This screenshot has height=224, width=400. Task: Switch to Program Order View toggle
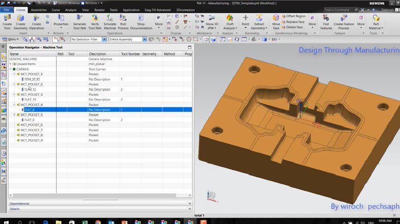[x=25, y=39]
